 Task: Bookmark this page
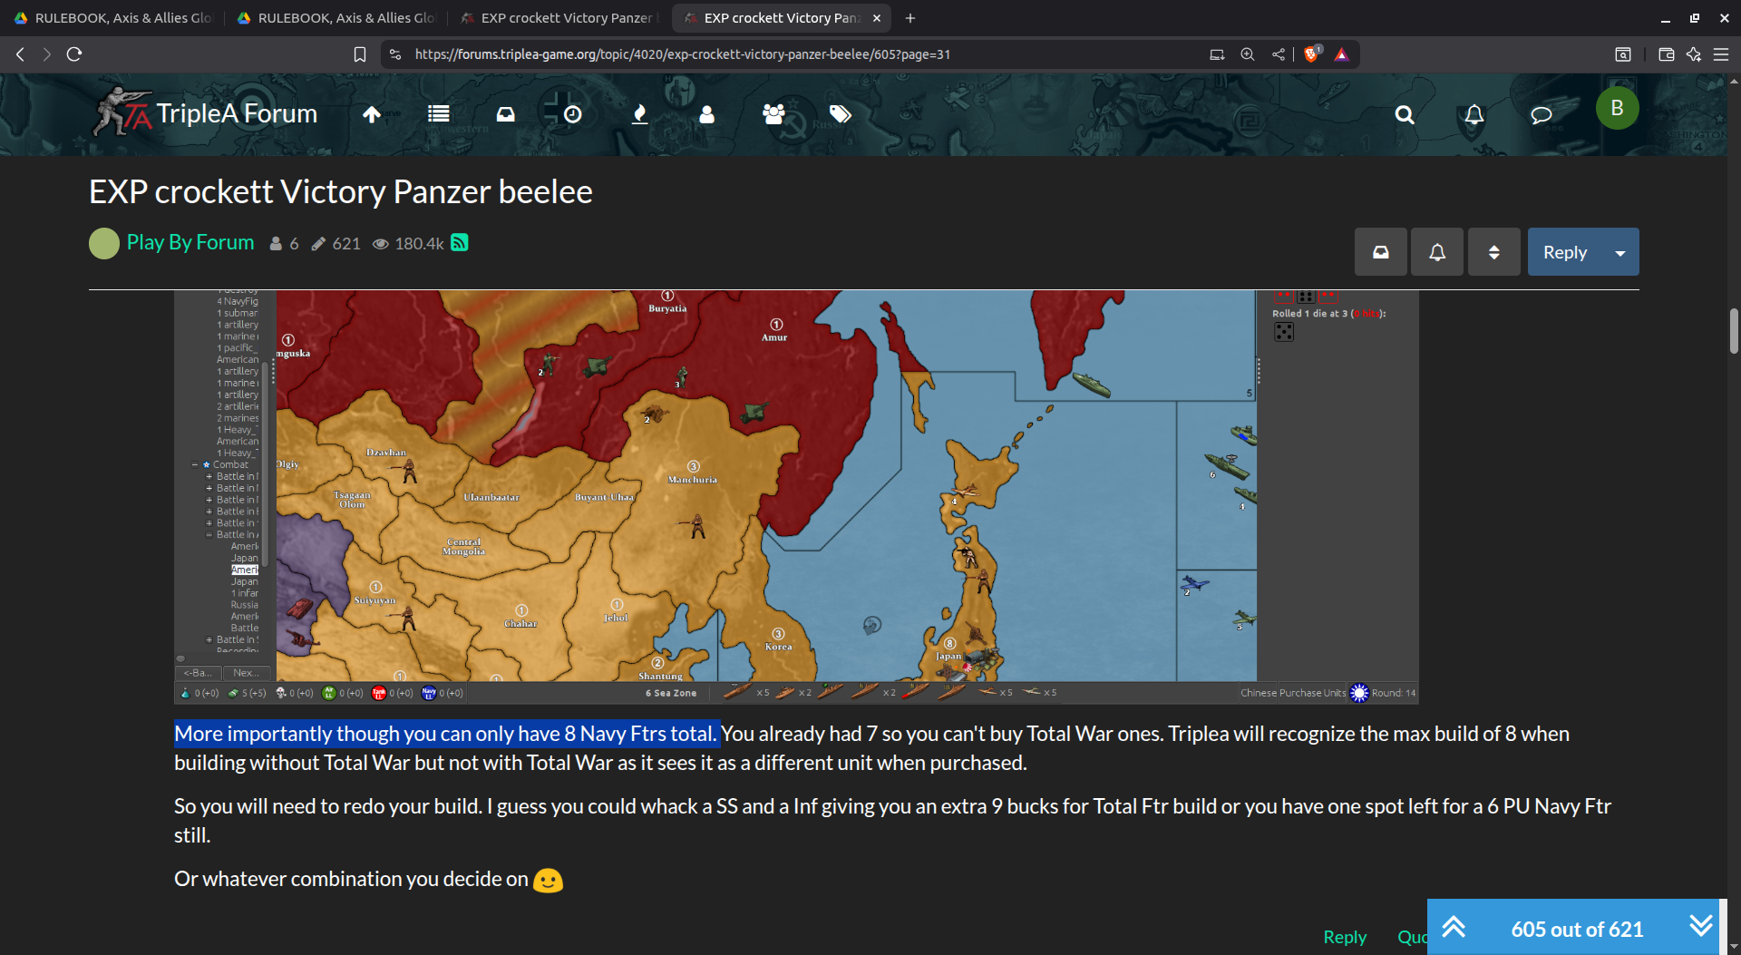(360, 54)
